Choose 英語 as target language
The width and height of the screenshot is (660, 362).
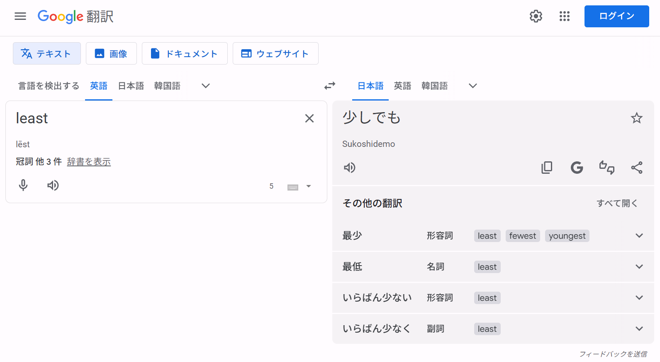pos(402,86)
